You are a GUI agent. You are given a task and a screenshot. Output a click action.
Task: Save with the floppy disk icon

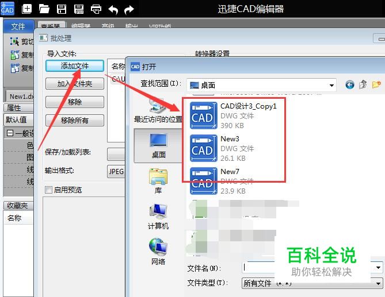(x=62, y=9)
